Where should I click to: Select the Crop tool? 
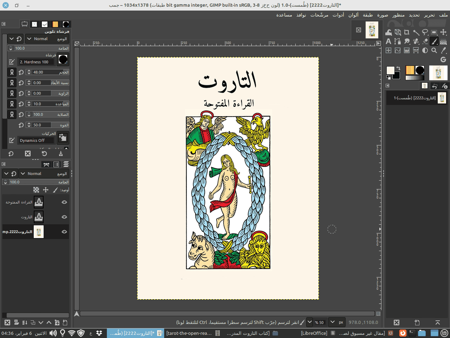407,32
